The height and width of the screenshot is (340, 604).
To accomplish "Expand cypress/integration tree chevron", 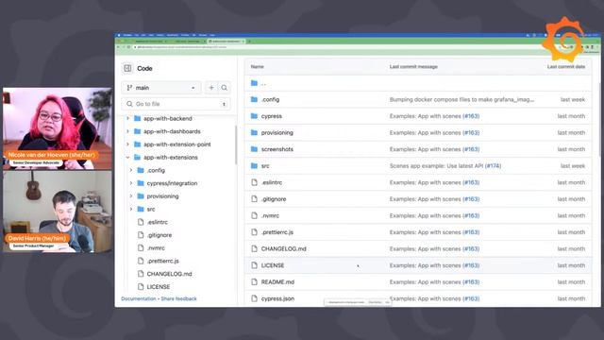I will 131,183.
